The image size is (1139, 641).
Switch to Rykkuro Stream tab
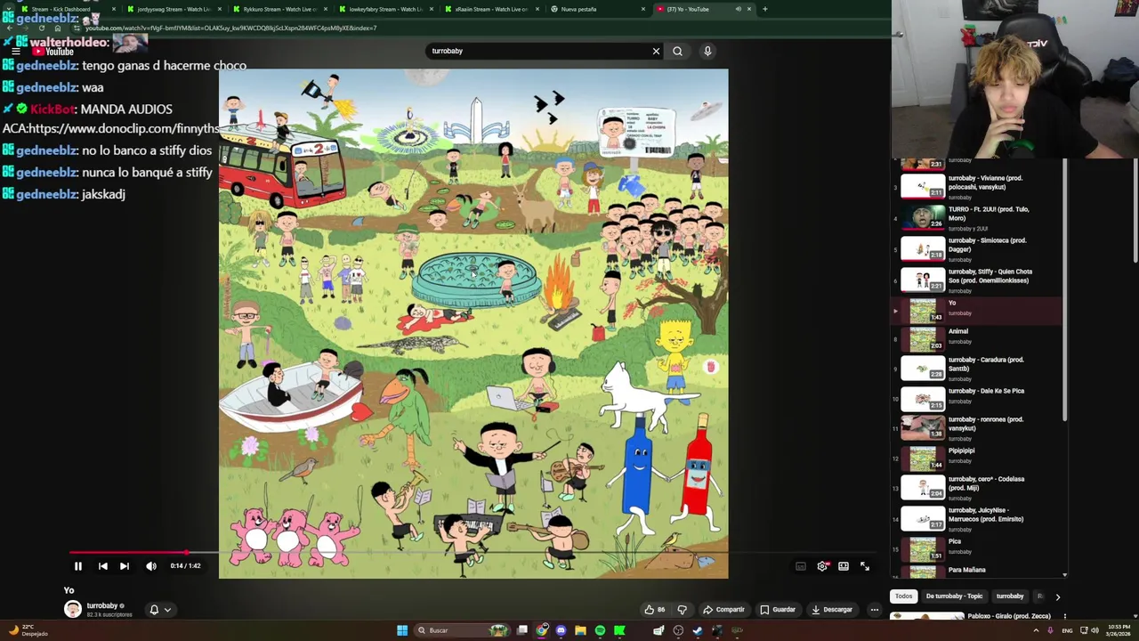pyautogui.click(x=280, y=9)
